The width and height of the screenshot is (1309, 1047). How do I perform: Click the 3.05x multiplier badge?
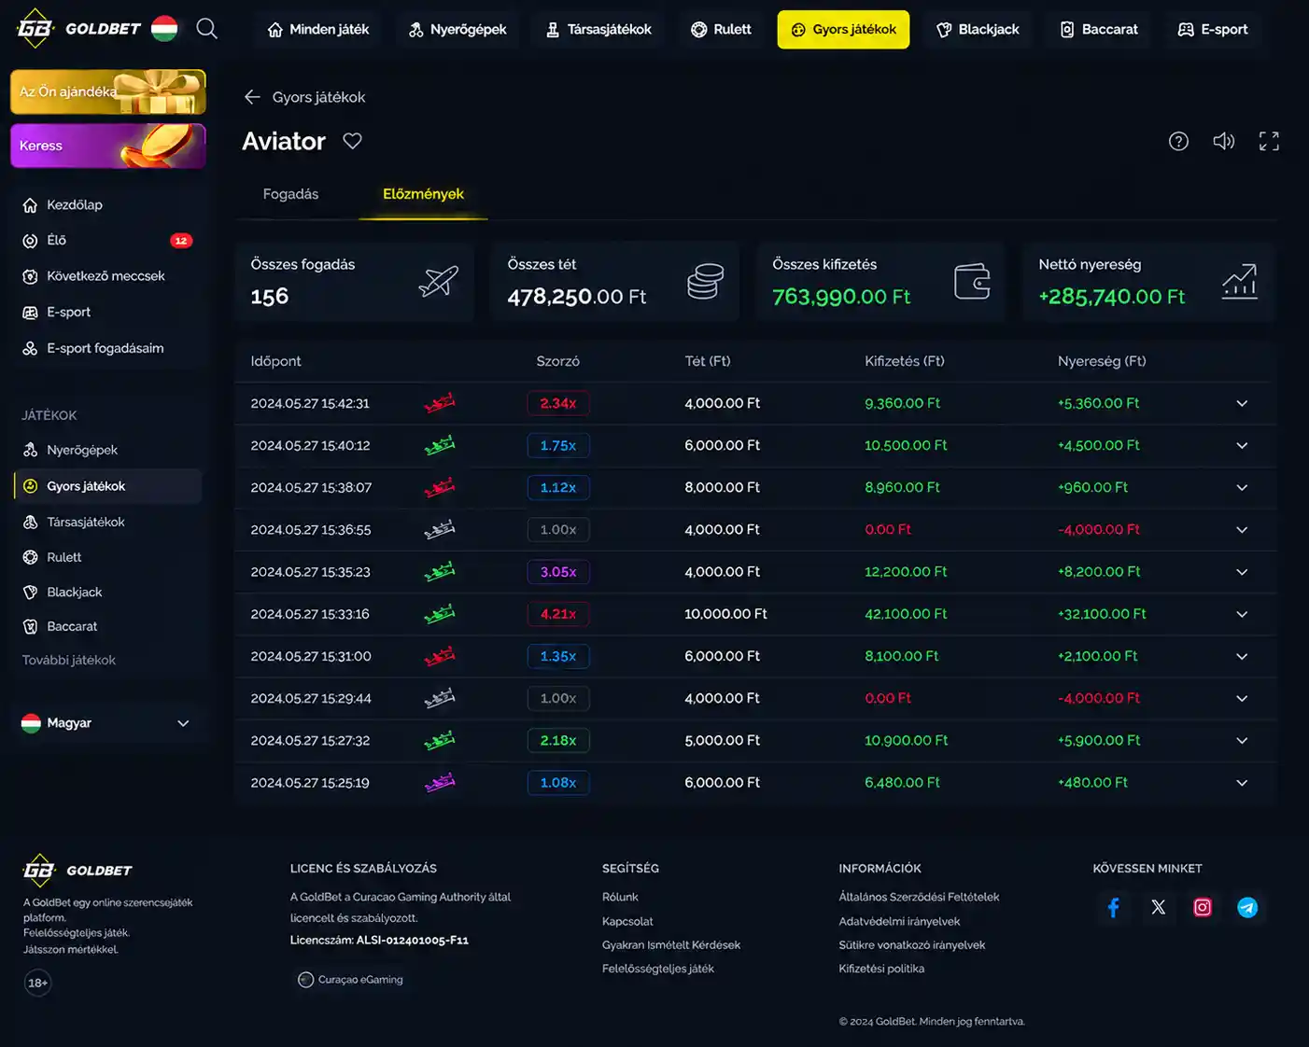click(x=558, y=572)
